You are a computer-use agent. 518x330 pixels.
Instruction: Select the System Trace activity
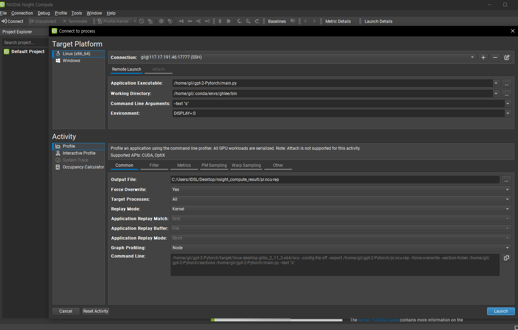click(79, 160)
